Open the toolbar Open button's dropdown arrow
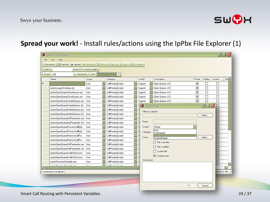Image resolution: width=270 pixels, height=202 pixels. [129, 64]
